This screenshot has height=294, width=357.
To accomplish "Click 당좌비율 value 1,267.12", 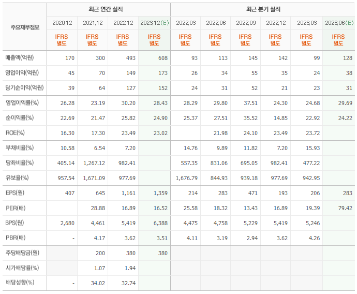I will (x=94, y=163).
